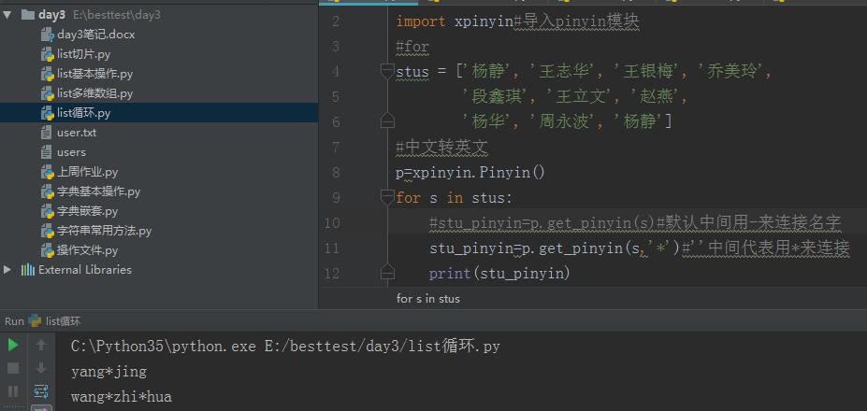Toggle soft-wrap in Run console
Viewport: 867px width, 411px height.
[x=41, y=391]
